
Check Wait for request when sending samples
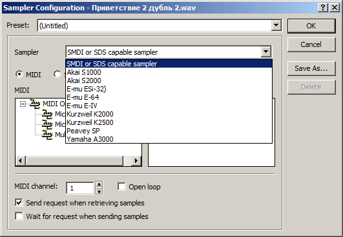(x=19, y=216)
